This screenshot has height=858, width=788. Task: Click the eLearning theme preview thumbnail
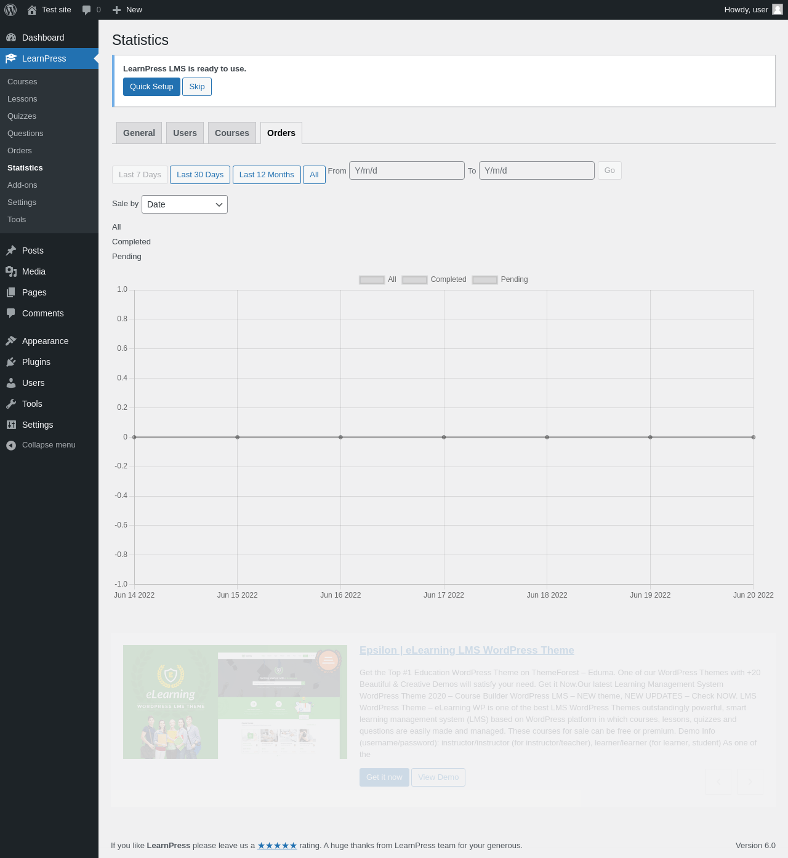(x=235, y=702)
